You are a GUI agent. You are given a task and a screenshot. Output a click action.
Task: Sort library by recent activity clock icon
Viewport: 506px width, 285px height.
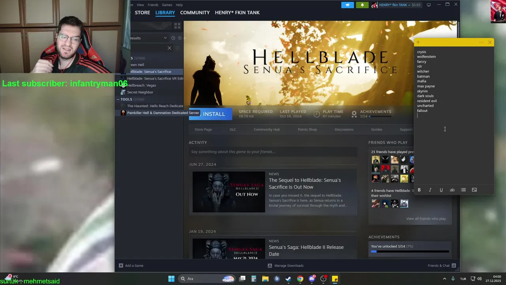(x=173, y=38)
